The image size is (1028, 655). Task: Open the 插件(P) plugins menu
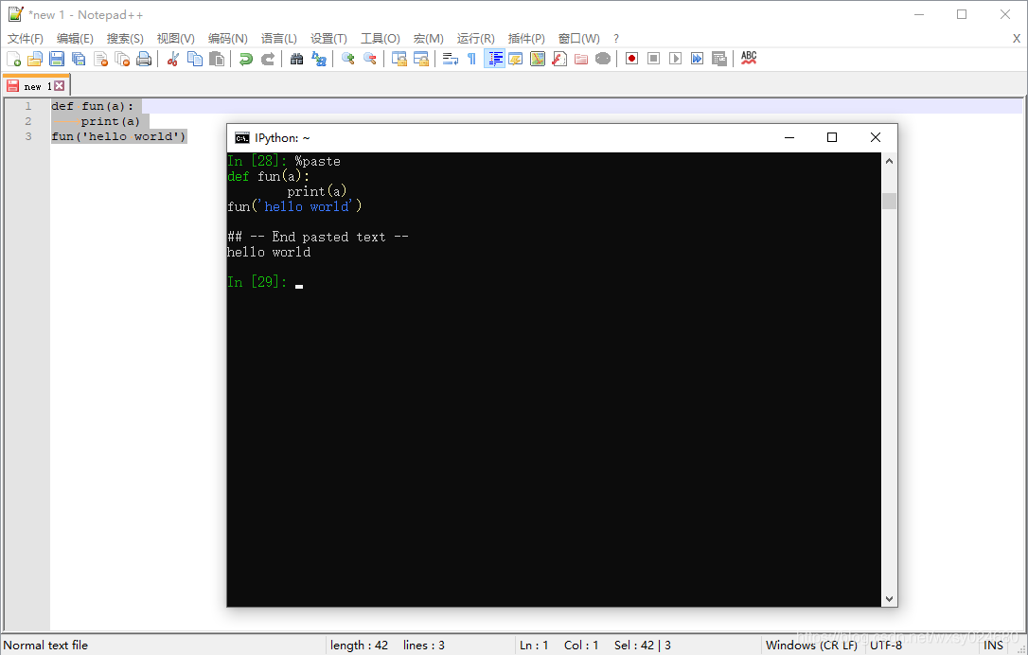(x=526, y=38)
